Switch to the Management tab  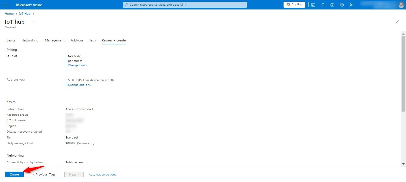(55, 40)
